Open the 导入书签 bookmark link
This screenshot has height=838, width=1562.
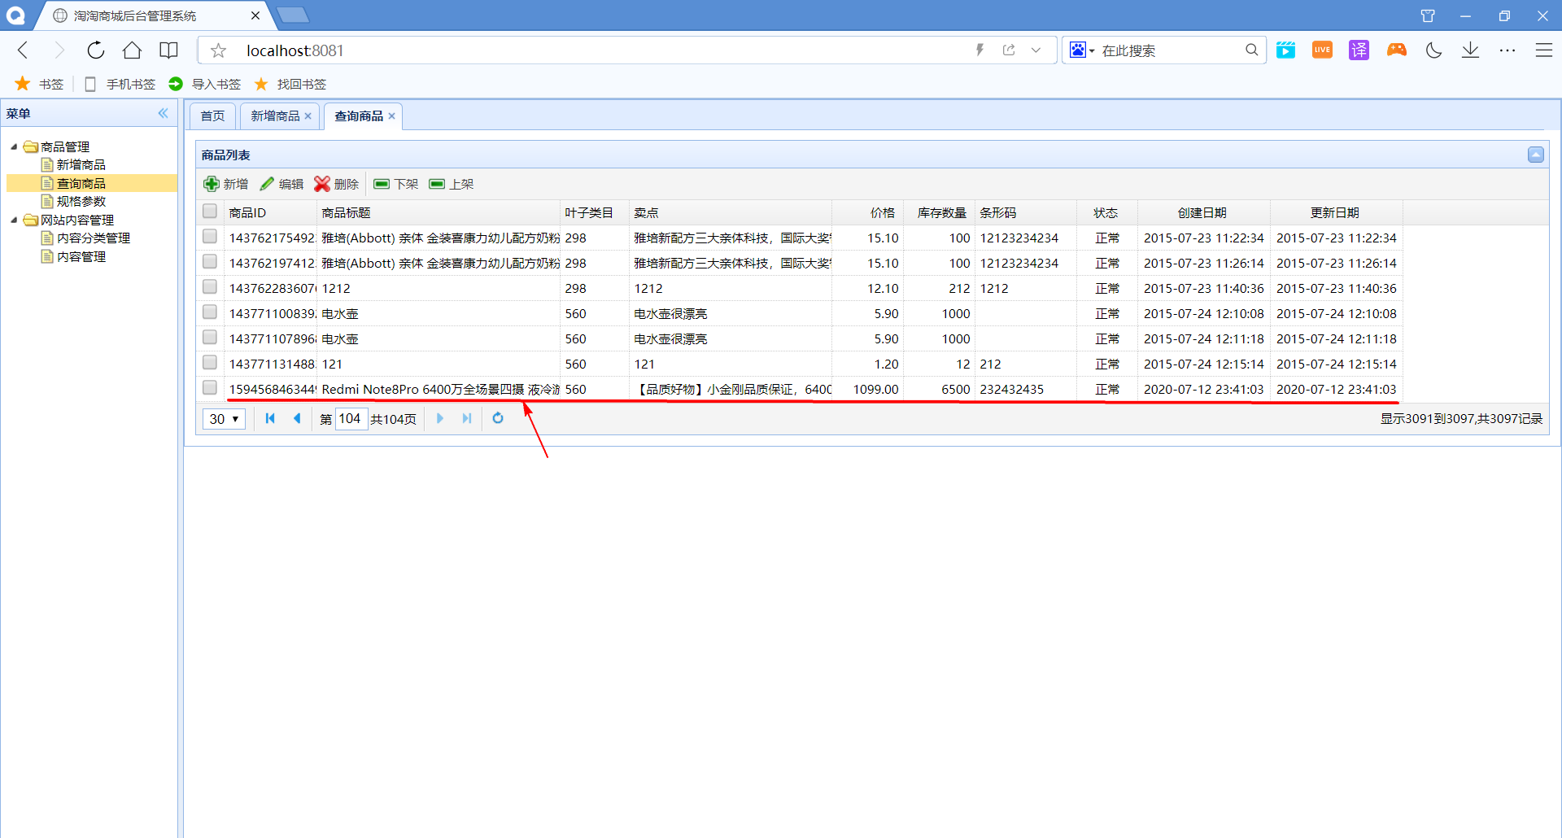click(205, 84)
